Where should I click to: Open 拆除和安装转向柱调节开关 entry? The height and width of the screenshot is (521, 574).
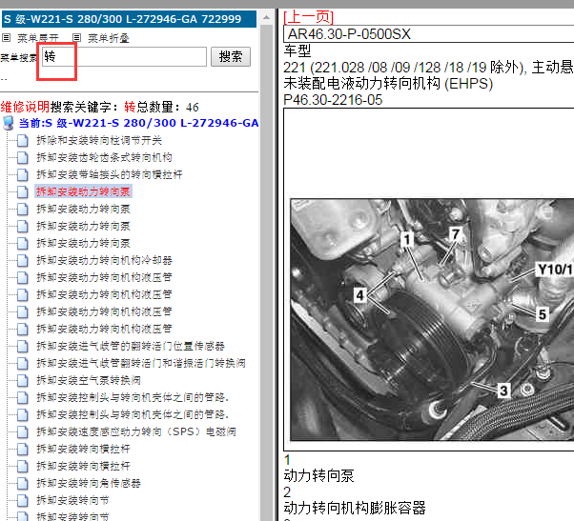point(99,140)
